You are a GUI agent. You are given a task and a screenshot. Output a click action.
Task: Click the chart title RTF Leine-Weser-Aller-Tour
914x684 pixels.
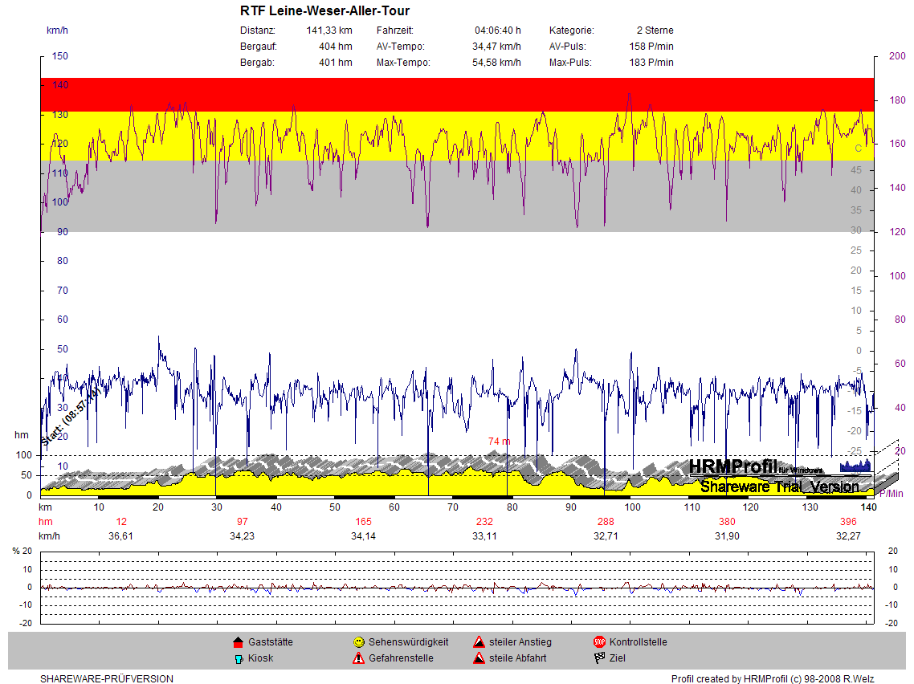[324, 11]
